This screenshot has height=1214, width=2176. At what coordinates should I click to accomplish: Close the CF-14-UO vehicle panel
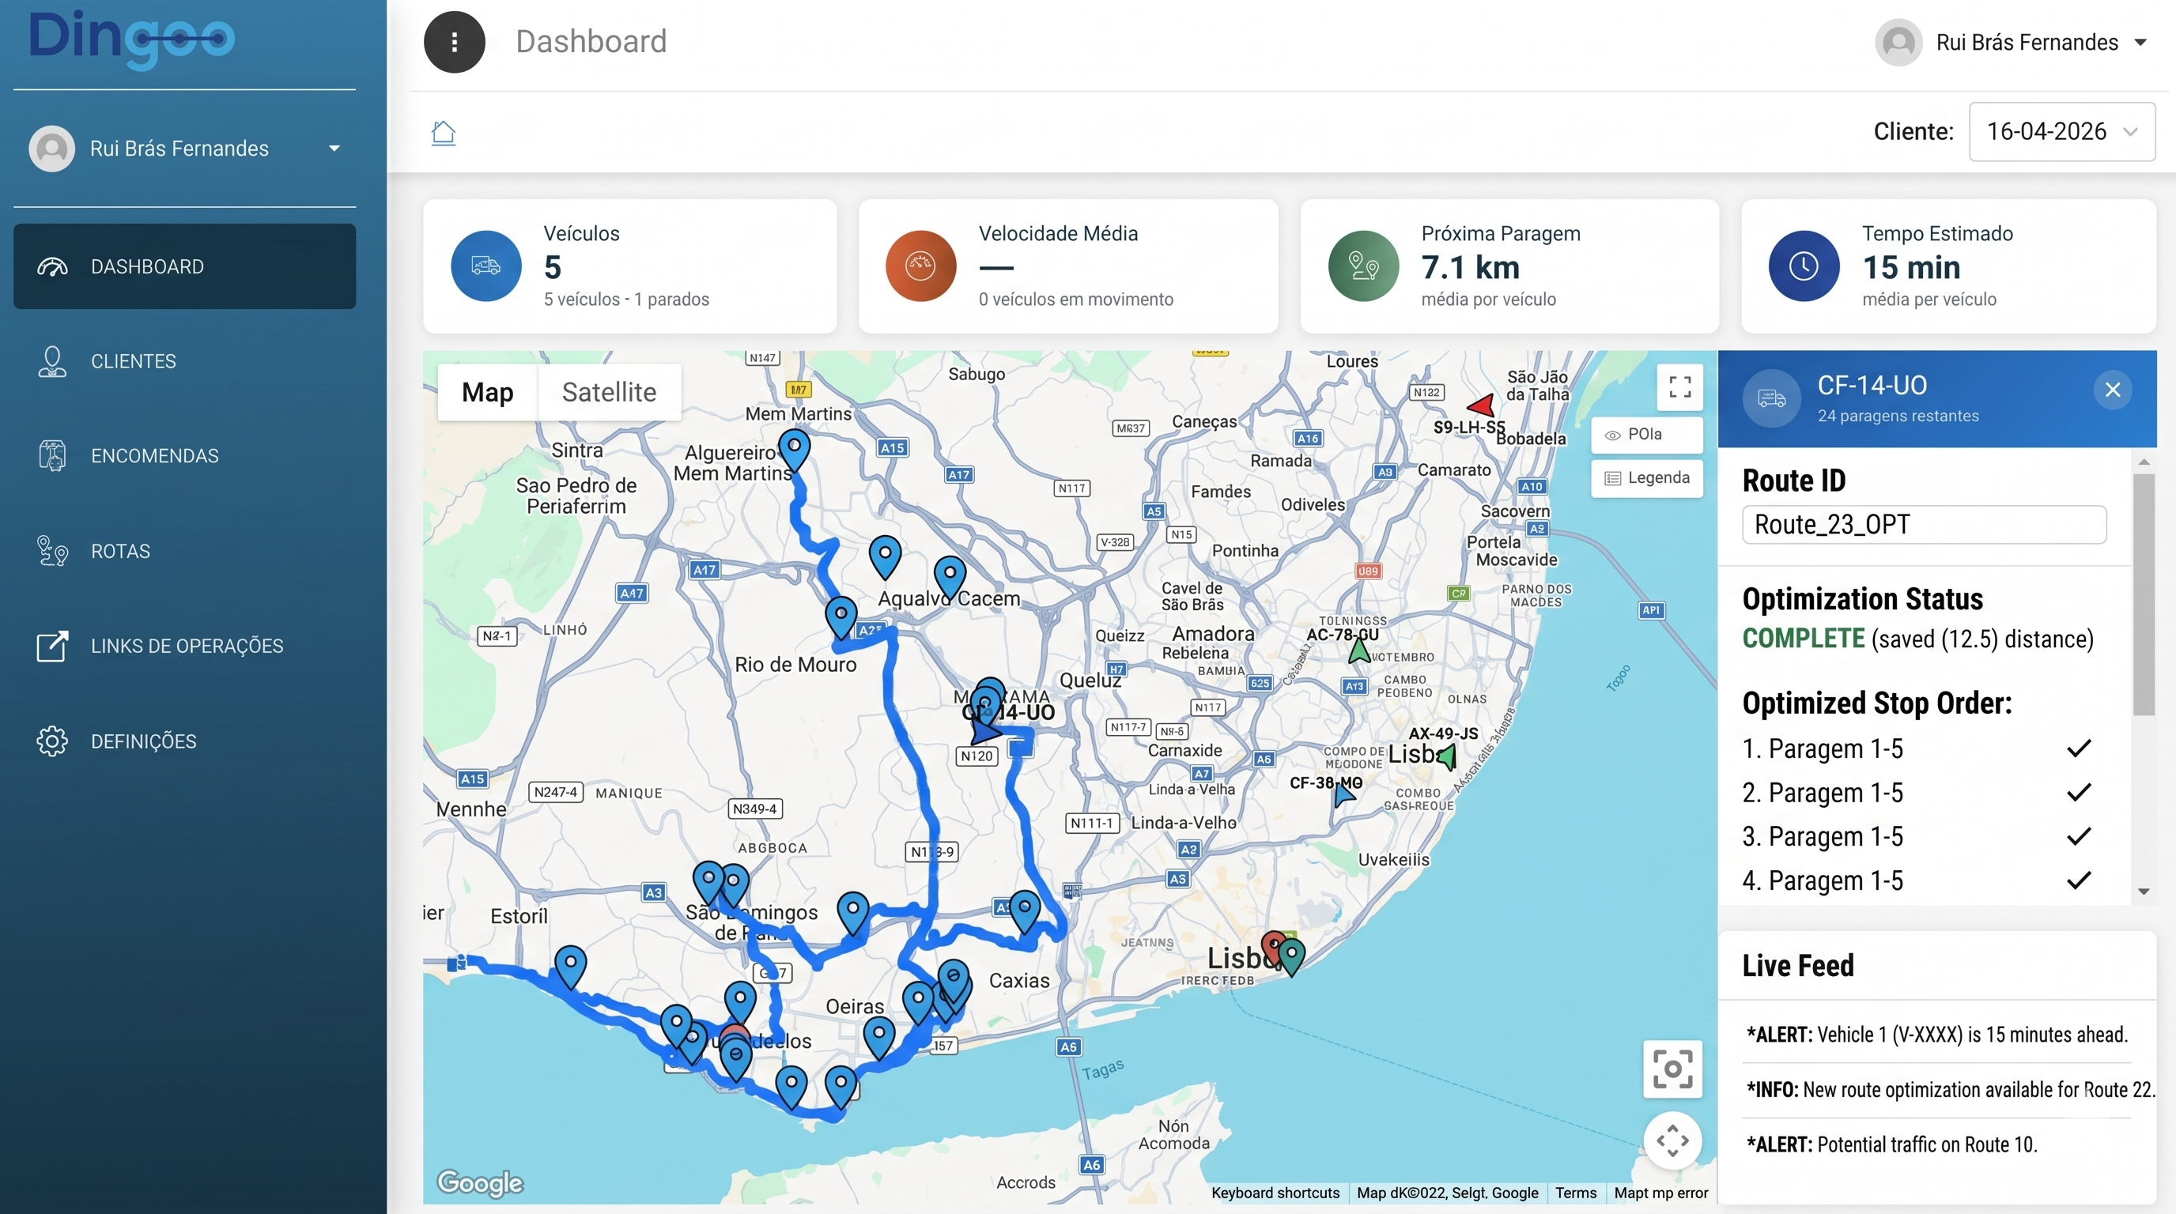tap(2113, 390)
